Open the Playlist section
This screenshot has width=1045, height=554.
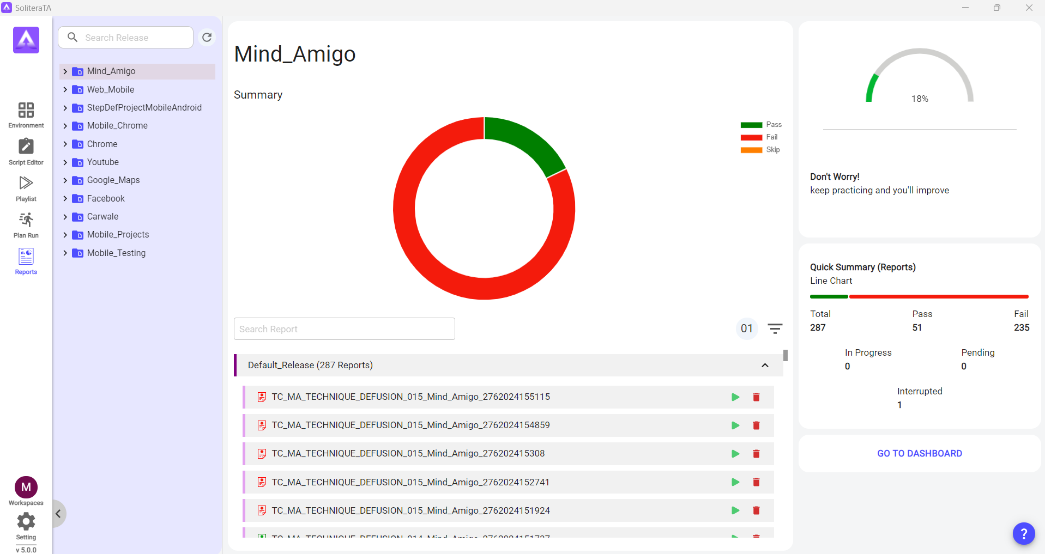click(26, 188)
